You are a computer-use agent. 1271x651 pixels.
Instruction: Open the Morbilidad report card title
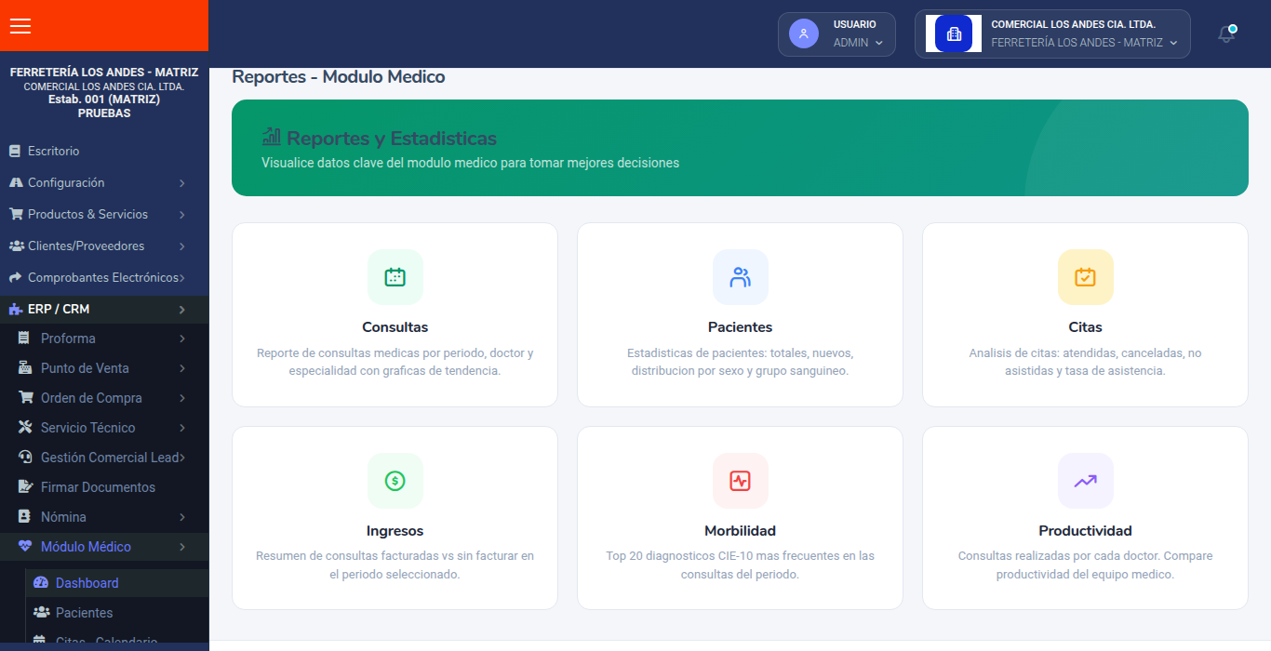coord(740,531)
